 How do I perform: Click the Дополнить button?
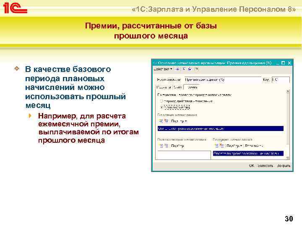coord(254,146)
